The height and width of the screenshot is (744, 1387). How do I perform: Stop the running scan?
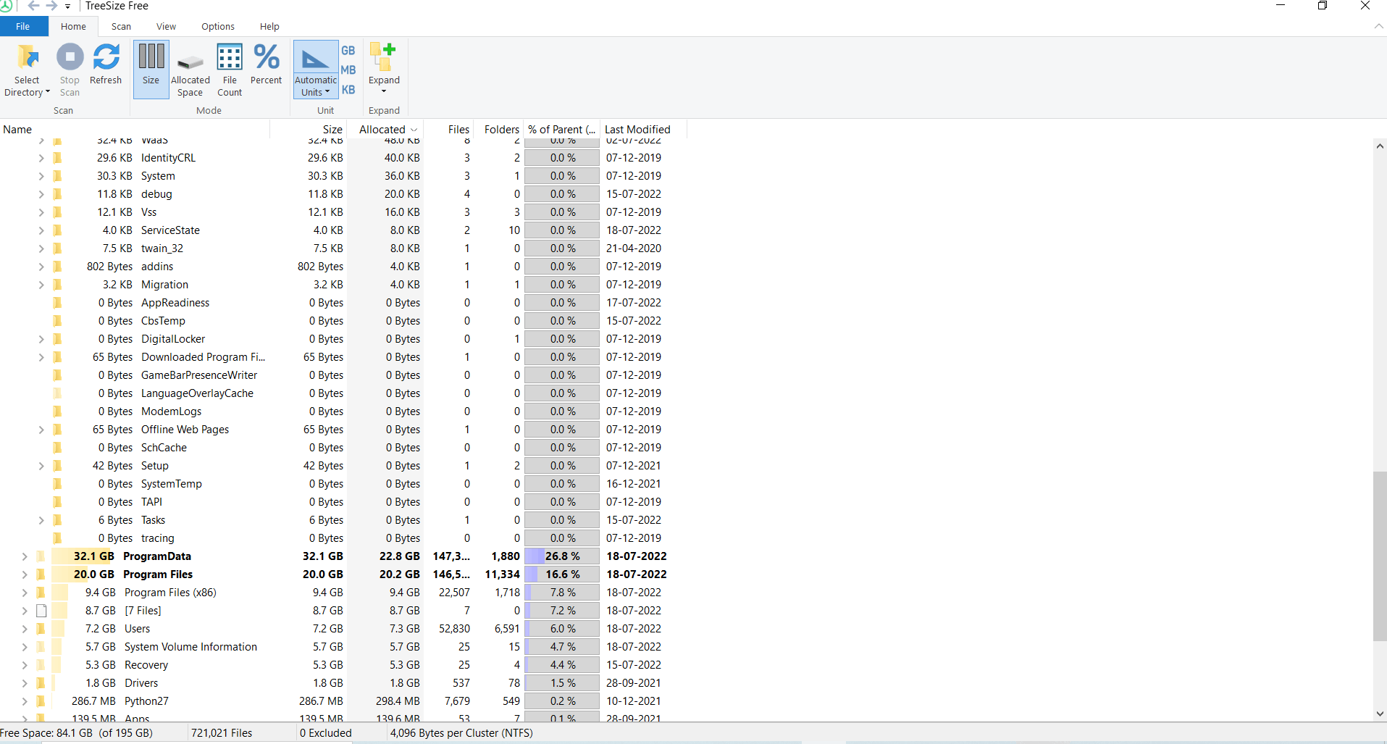click(x=70, y=70)
